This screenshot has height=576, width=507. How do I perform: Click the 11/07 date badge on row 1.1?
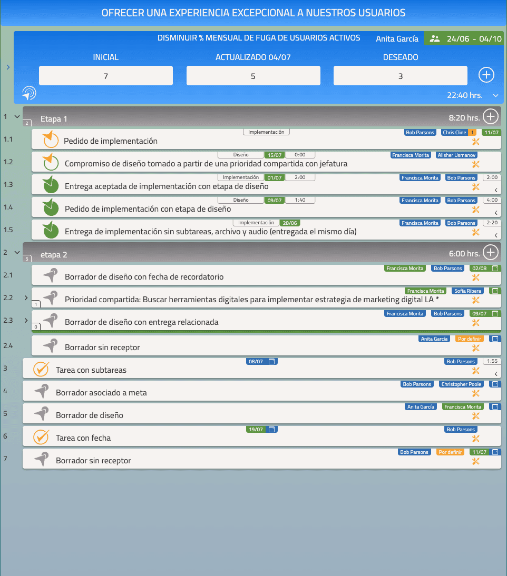tap(491, 133)
